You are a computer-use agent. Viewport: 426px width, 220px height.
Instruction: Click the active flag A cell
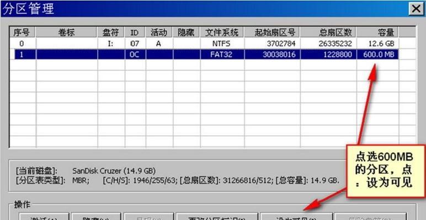coord(158,43)
